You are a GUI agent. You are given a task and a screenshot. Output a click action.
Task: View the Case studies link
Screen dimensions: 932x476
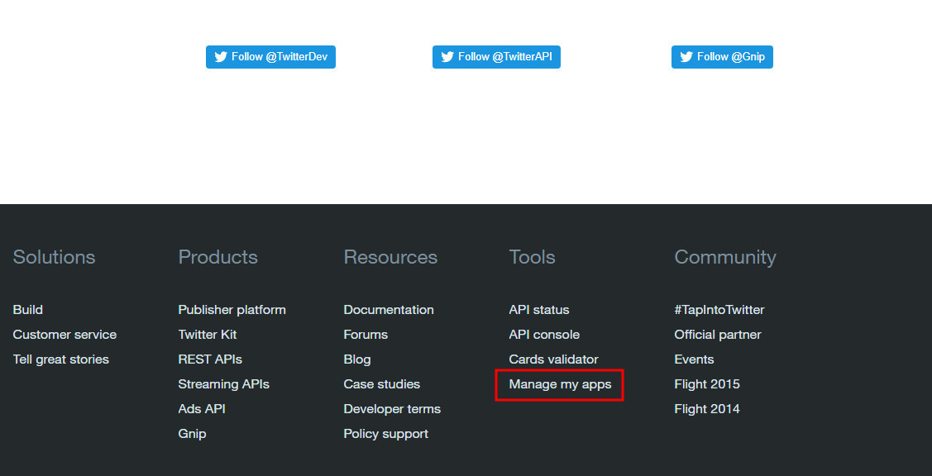(381, 384)
